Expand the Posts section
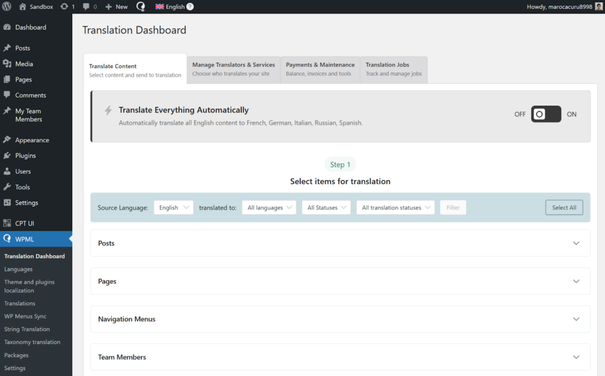605x376 pixels. pyautogui.click(x=340, y=243)
